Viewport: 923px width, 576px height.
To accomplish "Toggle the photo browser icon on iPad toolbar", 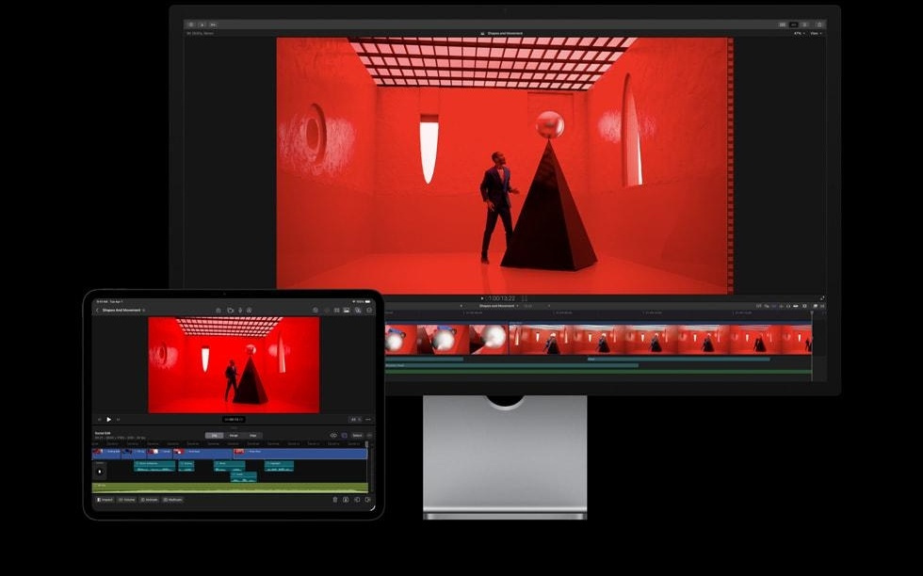I will pyautogui.click(x=347, y=310).
